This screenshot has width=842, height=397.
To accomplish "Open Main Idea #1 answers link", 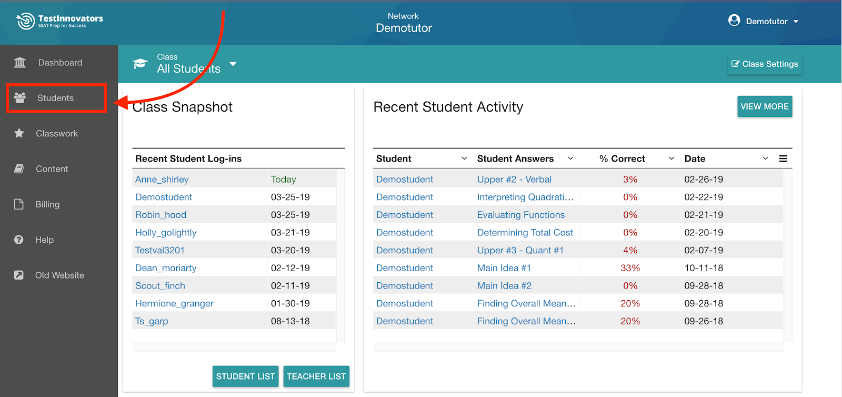I will [504, 268].
